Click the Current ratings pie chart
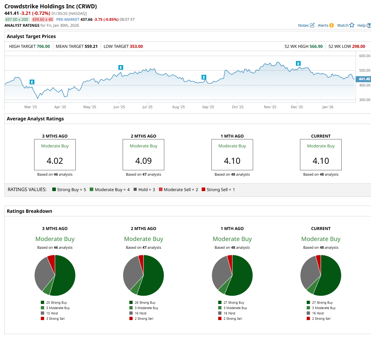 [x=321, y=275]
